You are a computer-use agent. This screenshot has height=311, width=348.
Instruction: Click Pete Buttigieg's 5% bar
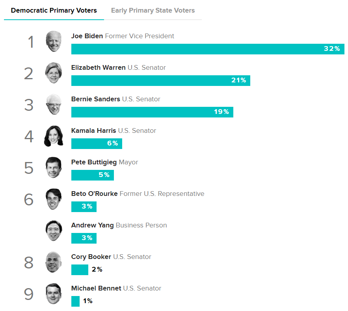coord(92,175)
